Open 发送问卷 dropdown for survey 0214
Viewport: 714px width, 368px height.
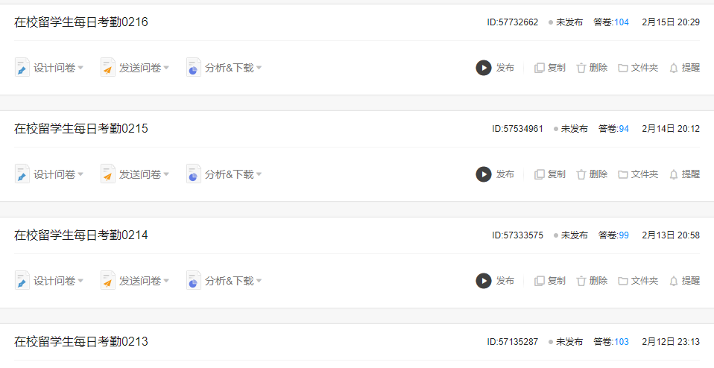click(x=166, y=281)
